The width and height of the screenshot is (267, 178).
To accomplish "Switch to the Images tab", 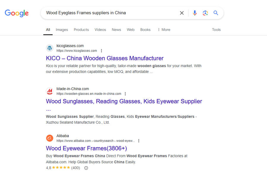I will (62, 30).
